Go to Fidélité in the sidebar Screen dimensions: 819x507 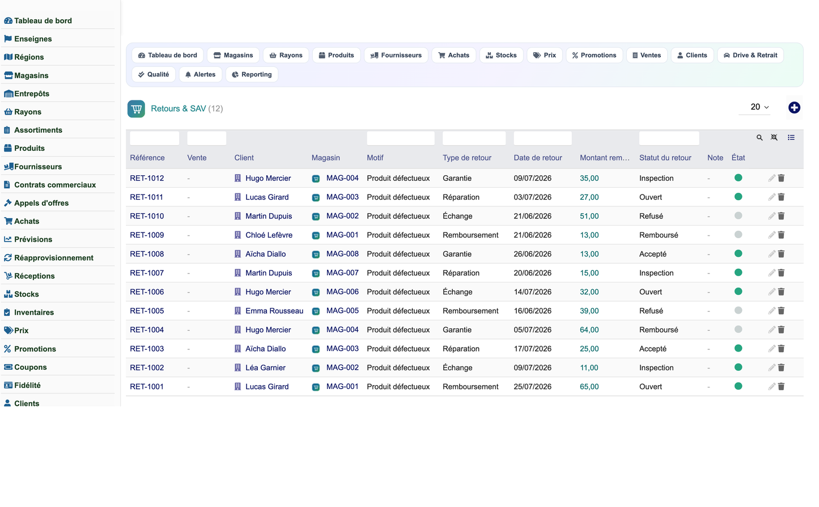click(x=27, y=386)
